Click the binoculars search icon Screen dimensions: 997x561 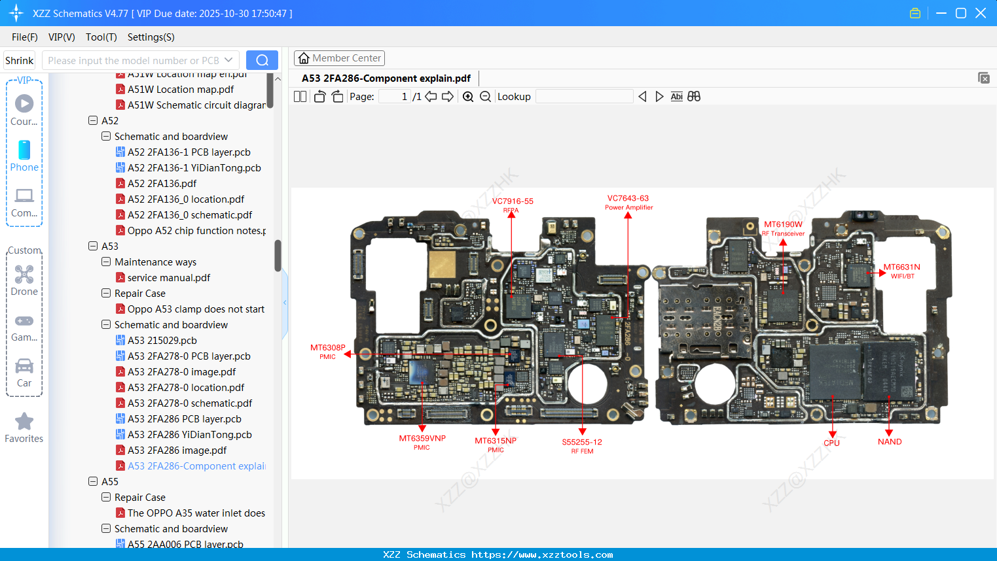coord(694,97)
